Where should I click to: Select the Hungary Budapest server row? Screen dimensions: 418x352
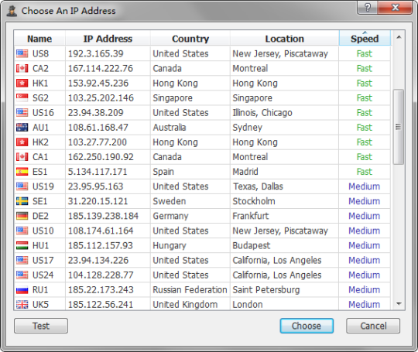point(202,245)
